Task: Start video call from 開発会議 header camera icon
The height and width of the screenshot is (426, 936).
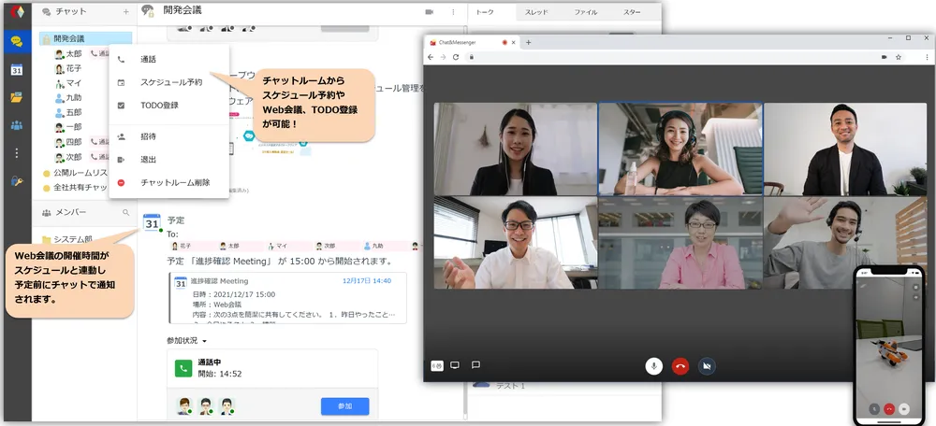Action: coord(429,12)
